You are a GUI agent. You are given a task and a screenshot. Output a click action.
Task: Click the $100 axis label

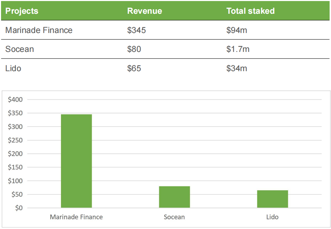15,181
